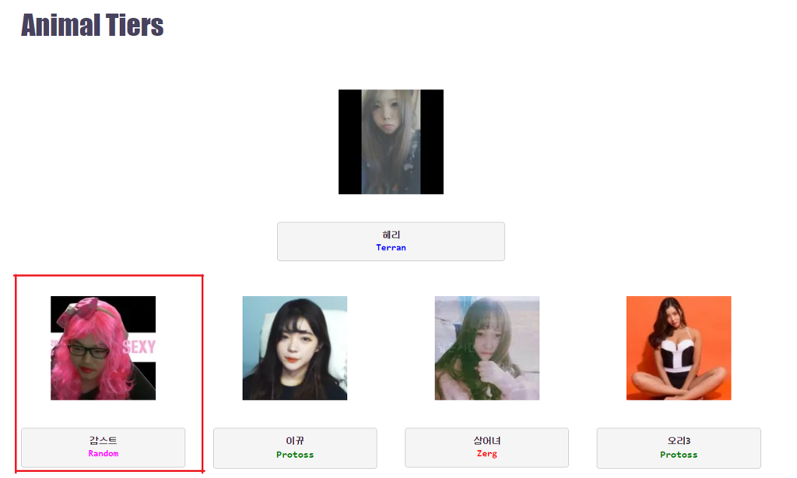Click the Protoss text under 오리3

tap(679, 455)
